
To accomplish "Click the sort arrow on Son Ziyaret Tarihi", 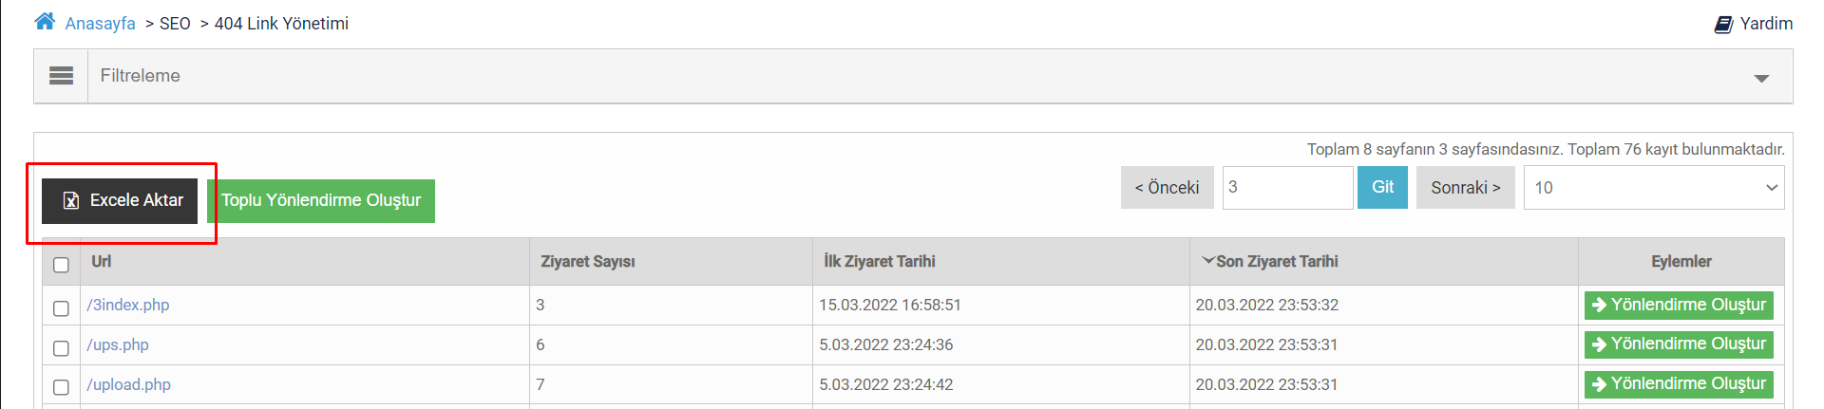I will [1207, 260].
